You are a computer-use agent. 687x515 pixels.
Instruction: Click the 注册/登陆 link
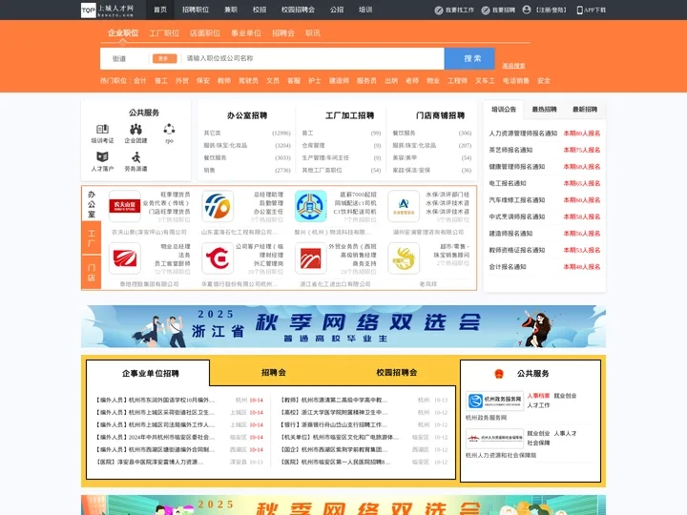click(x=551, y=10)
